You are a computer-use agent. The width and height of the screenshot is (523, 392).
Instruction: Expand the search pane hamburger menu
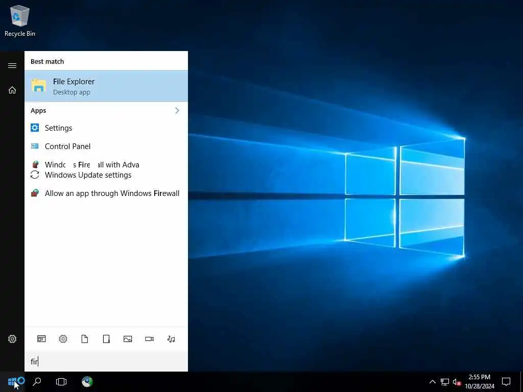(12, 65)
